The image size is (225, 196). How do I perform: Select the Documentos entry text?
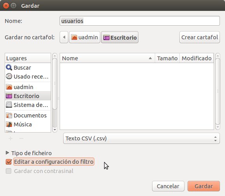click(x=30, y=115)
